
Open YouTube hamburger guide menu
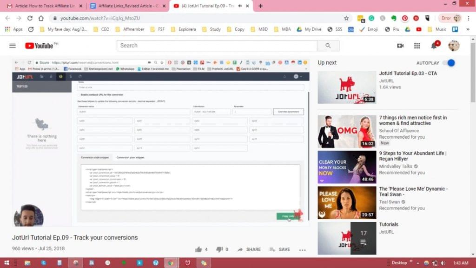tap(13, 46)
